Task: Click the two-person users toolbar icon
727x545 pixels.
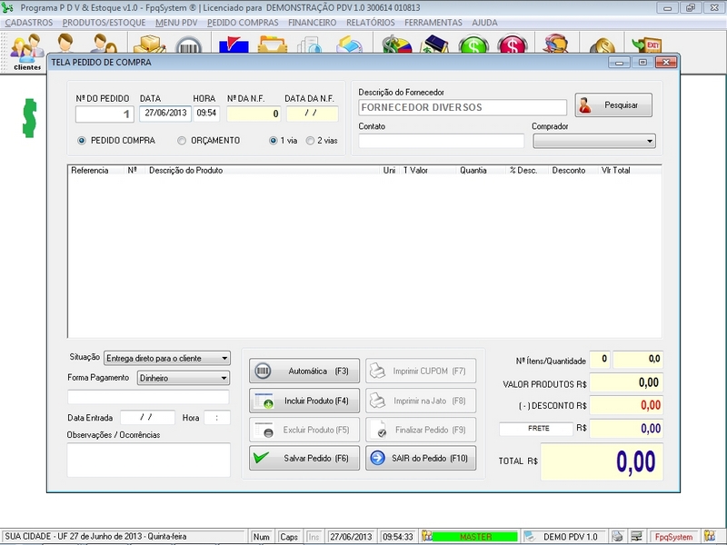Action: coord(104,43)
